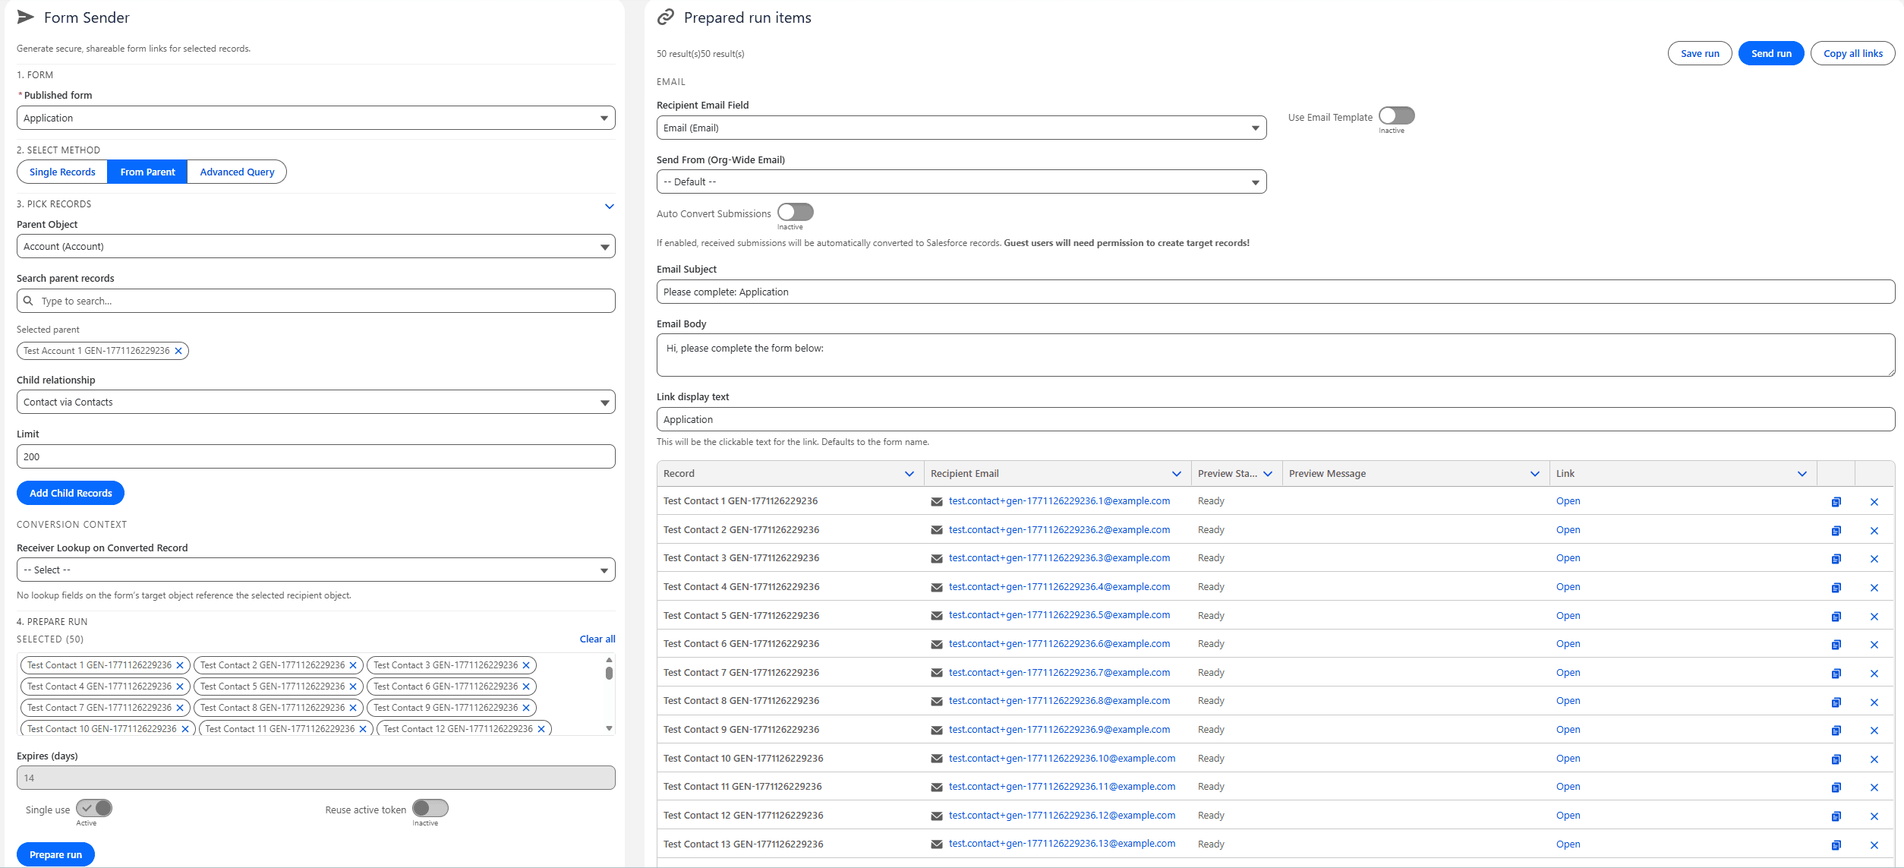The width and height of the screenshot is (1904, 868).
Task: Select the Advanced Query method tab
Action: (237, 172)
